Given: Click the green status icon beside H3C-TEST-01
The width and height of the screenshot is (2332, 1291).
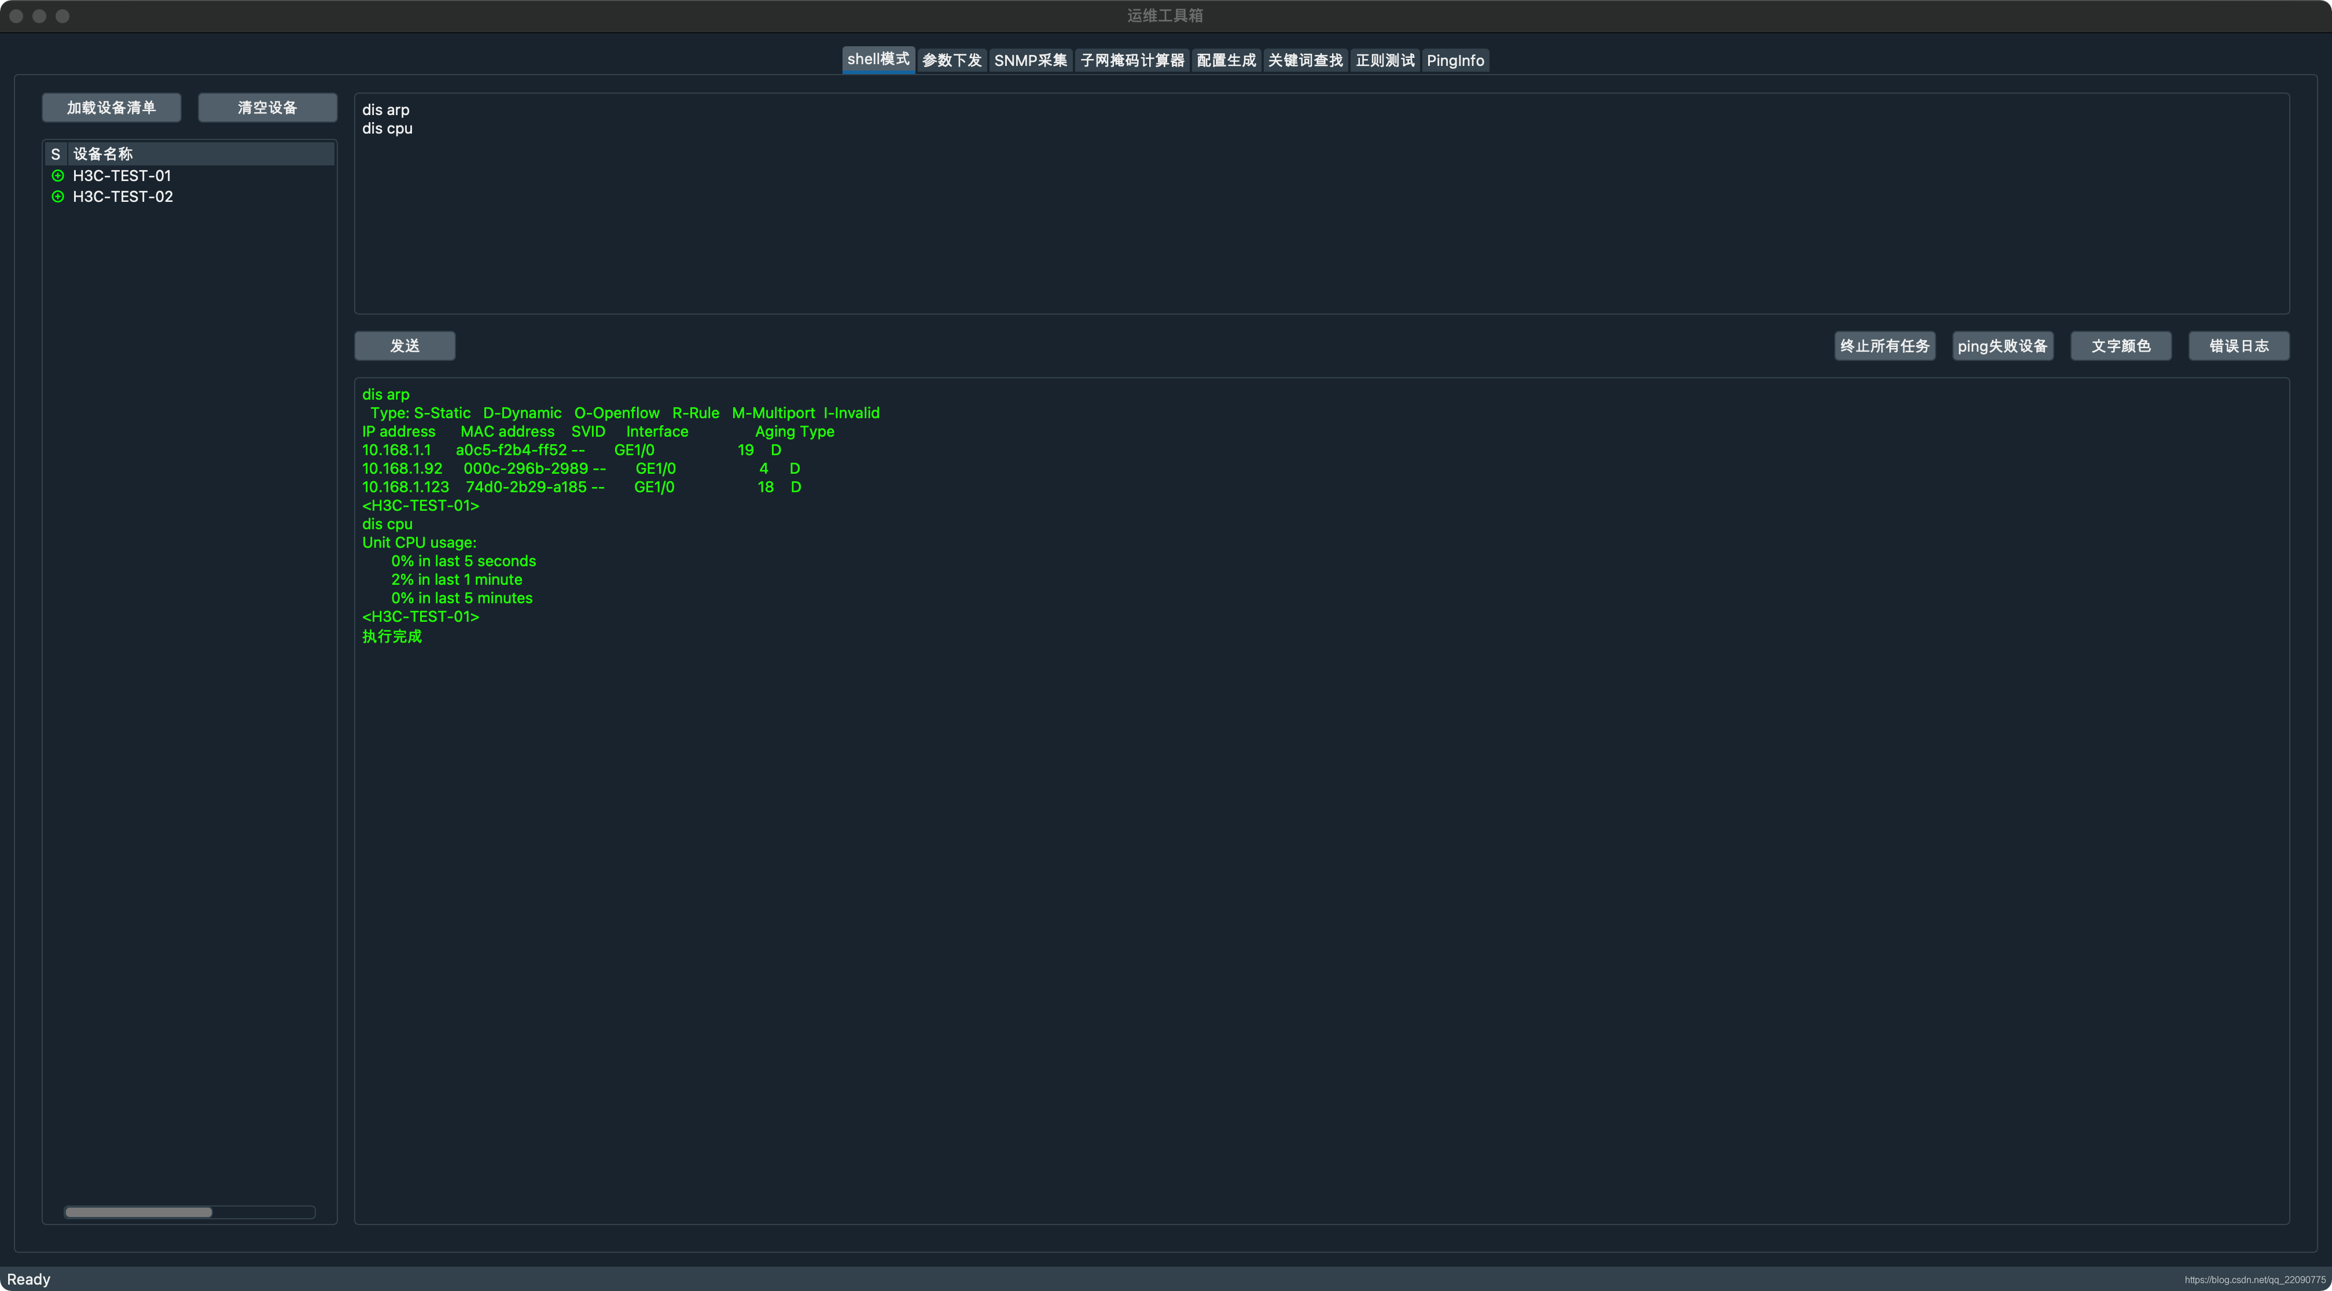Looking at the screenshot, I should click(58, 175).
